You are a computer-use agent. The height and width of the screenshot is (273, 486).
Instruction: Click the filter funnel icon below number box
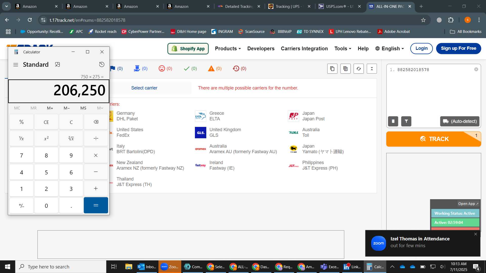click(406, 121)
